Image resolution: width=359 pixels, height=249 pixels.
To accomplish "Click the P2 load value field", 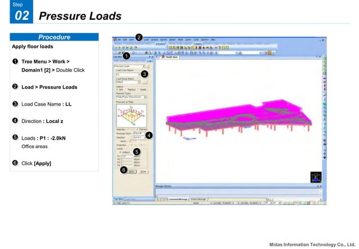I will pyautogui.click(x=127, y=159).
